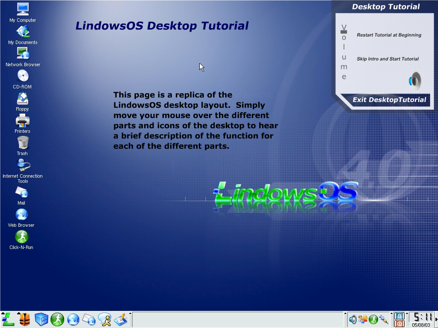This screenshot has width=438, height=328.
Task: Click the empty taskbar window list area
Action: click(237, 319)
